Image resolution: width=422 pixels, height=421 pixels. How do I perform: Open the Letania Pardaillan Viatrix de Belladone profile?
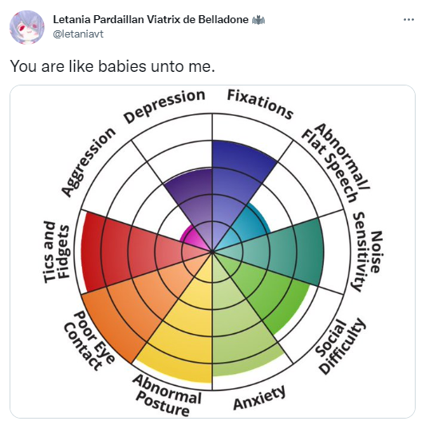151,19
